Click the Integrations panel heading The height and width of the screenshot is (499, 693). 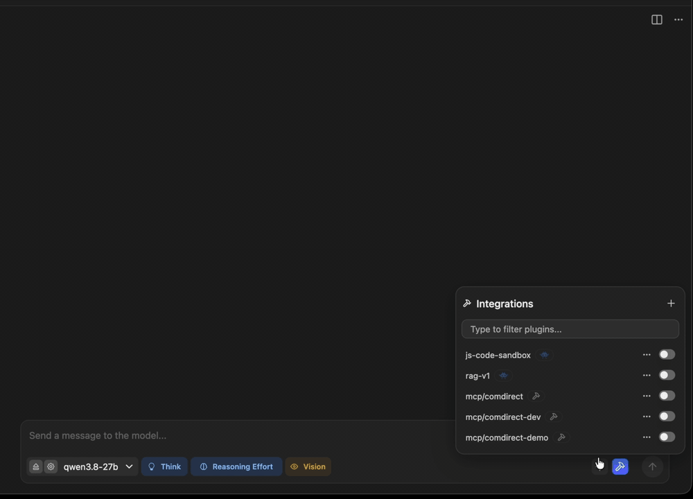pyautogui.click(x=505, y=304)
